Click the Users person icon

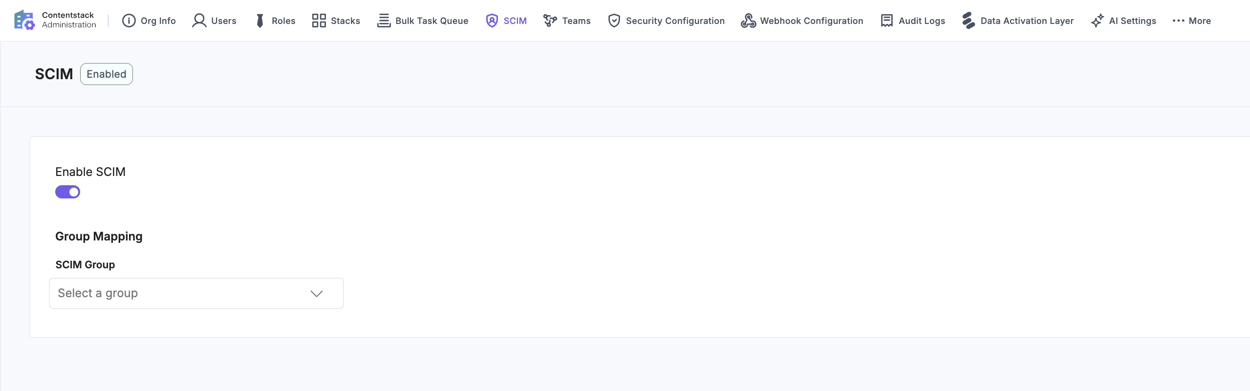(199, 21)
